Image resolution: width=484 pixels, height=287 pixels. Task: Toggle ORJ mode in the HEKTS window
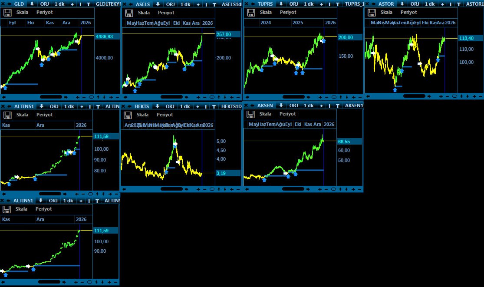170,106
